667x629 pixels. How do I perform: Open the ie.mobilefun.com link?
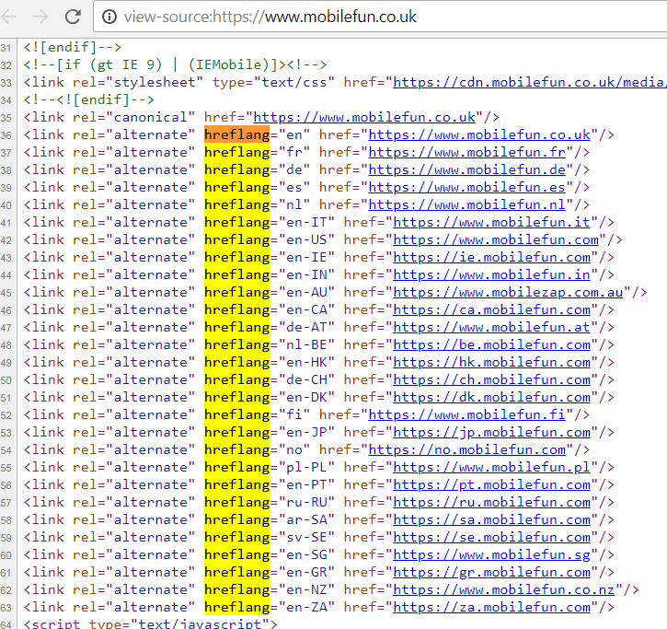(x=492, y=257)
